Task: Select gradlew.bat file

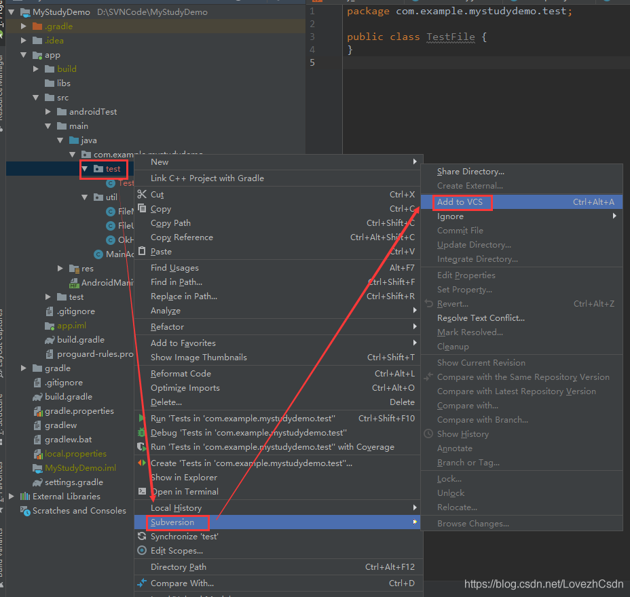Action: click(69, 440)
